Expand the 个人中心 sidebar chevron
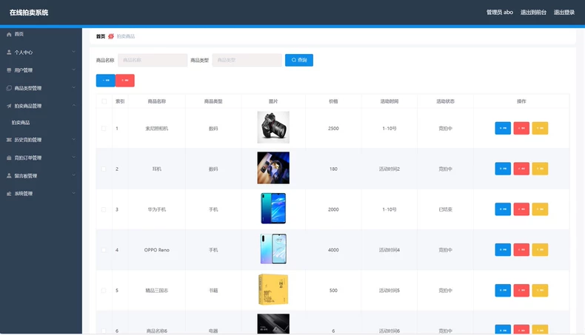The width and height of the screenshot is (585, 335). tap(73, 52)
